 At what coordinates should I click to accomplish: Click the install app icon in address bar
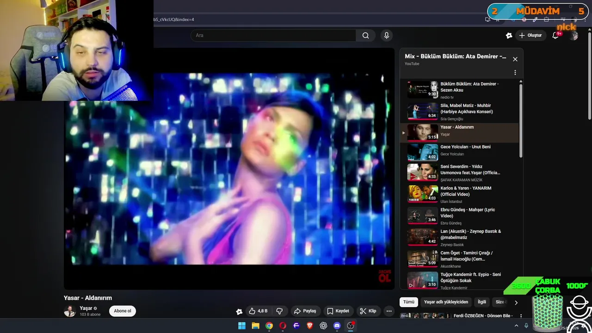tap(487, 19)
